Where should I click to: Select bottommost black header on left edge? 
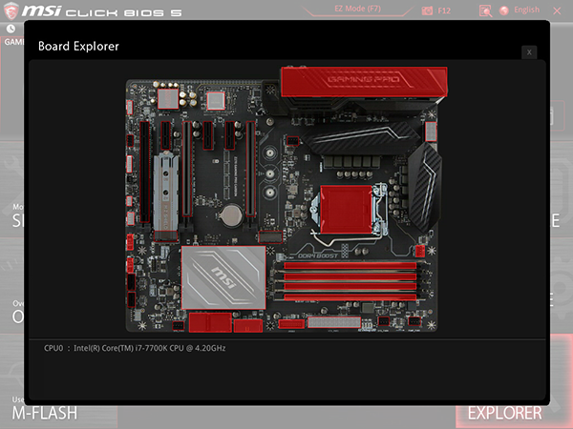[x=131, y=299]
